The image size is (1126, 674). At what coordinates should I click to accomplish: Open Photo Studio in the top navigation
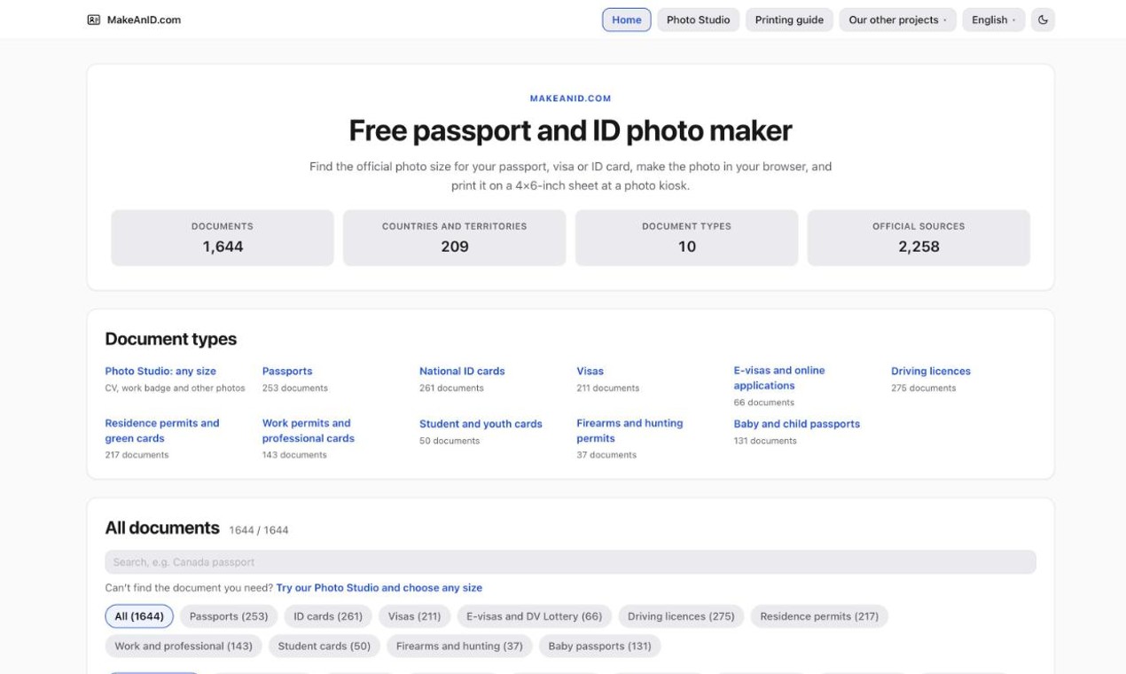tap(698, 20)
